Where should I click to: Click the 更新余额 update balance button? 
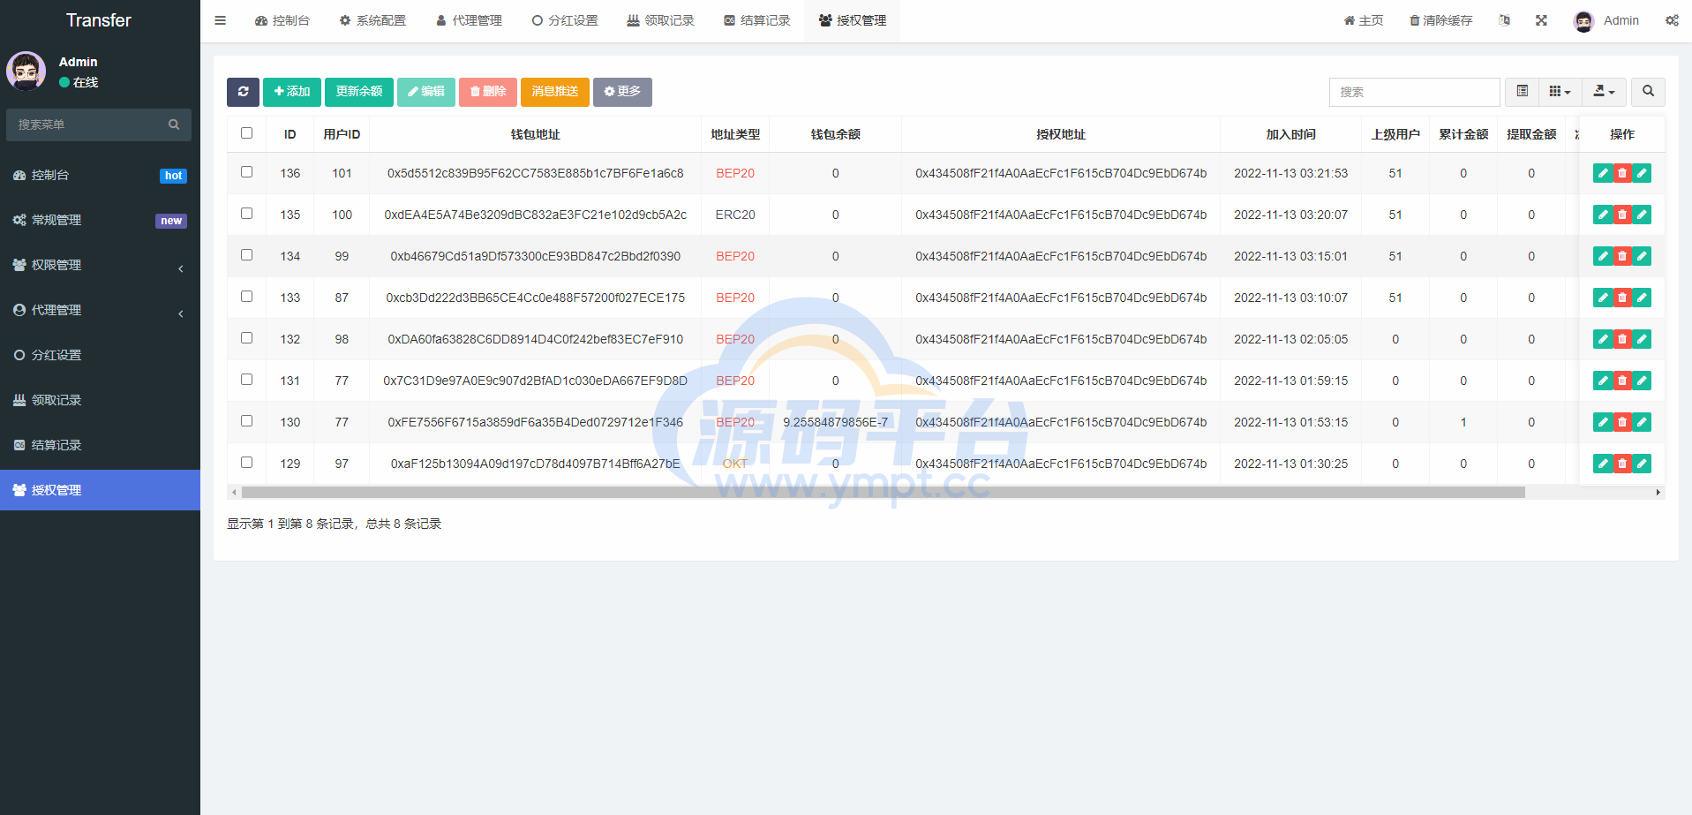click(x=359, y=92)
